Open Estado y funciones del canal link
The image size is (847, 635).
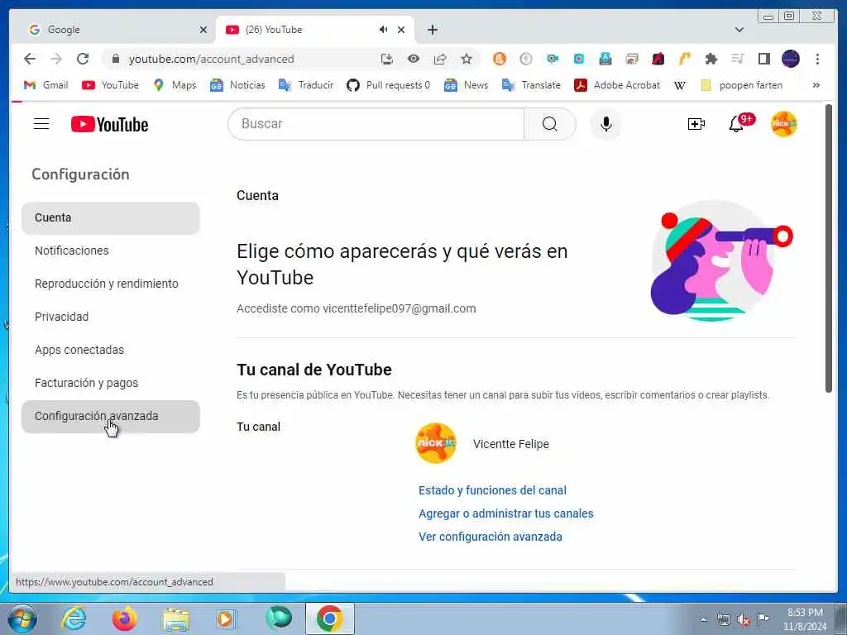click(x=492, y=490)
